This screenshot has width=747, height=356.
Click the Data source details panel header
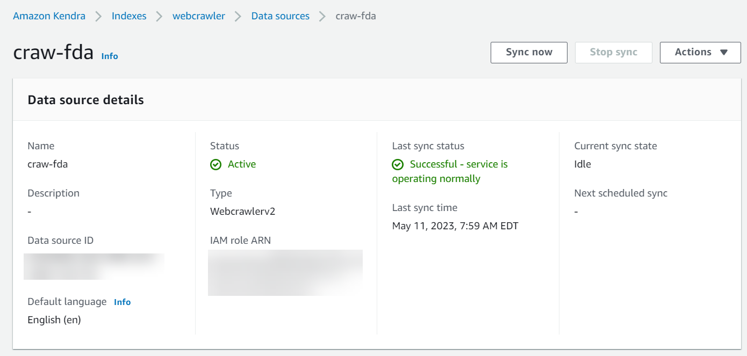86,100
